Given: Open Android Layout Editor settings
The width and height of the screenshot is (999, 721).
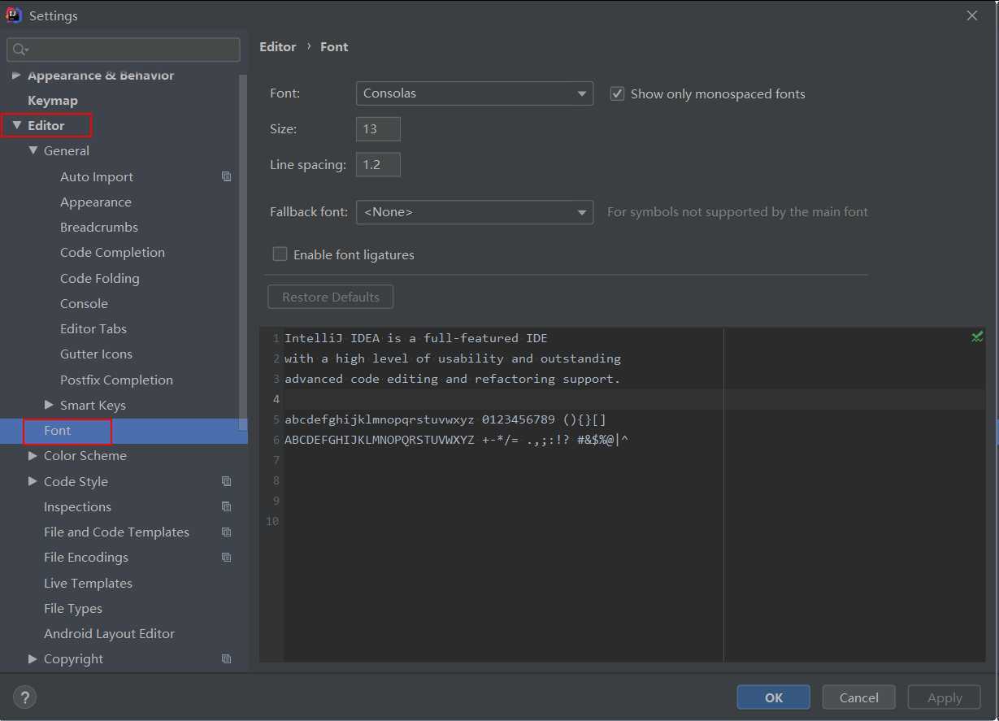Looking at the screenshot, I should coord(109,633).
